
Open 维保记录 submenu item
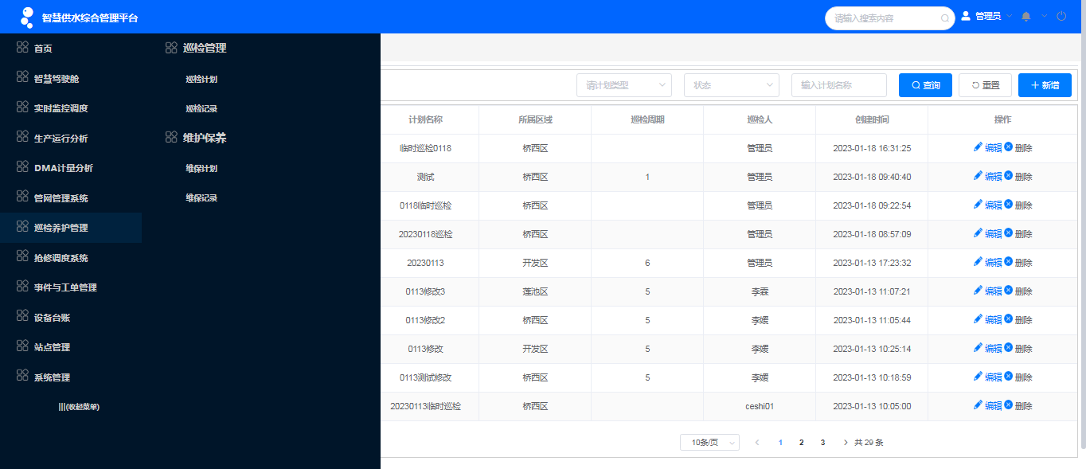click(201, 197)
